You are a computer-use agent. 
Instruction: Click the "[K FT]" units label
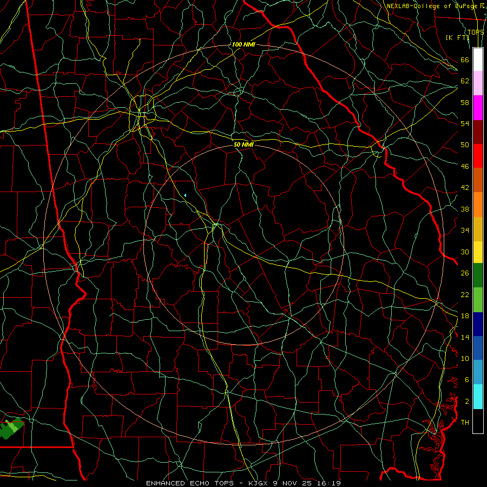[x=457, y=37]
